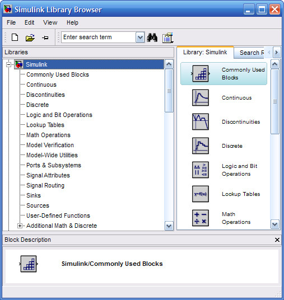Maximize the Simulink Library Browser window

(x=262, y=9)
